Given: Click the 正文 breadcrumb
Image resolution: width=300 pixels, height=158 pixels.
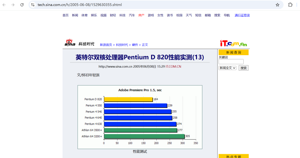Looking at the screenshot, I should 145,45.
